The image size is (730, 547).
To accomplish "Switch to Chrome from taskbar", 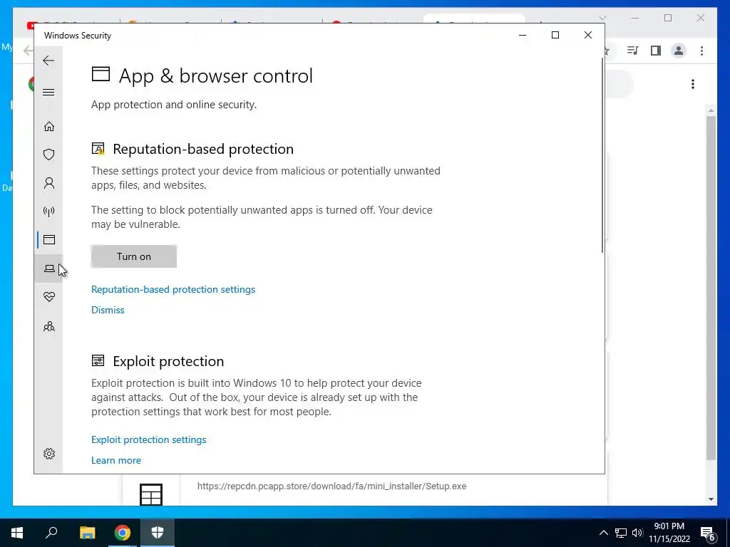I will click(123, 533).
